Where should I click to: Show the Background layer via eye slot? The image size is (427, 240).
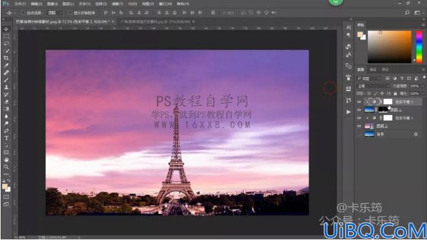point(359,134)
